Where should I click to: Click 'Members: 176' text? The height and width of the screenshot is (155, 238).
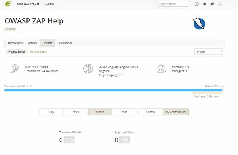point(180,67)
